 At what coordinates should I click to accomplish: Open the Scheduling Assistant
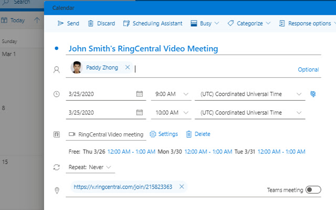coord(152,23)
